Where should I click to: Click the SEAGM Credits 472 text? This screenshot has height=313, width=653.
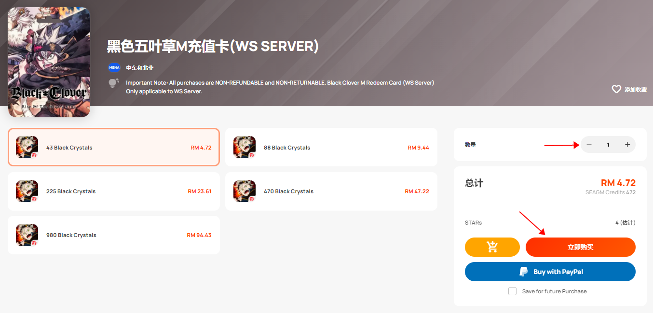click(611, 192)
